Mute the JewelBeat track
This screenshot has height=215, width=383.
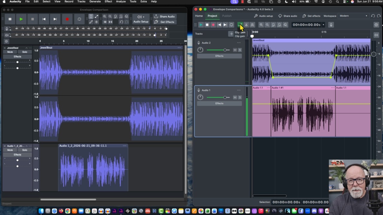[x=10, y=52]
